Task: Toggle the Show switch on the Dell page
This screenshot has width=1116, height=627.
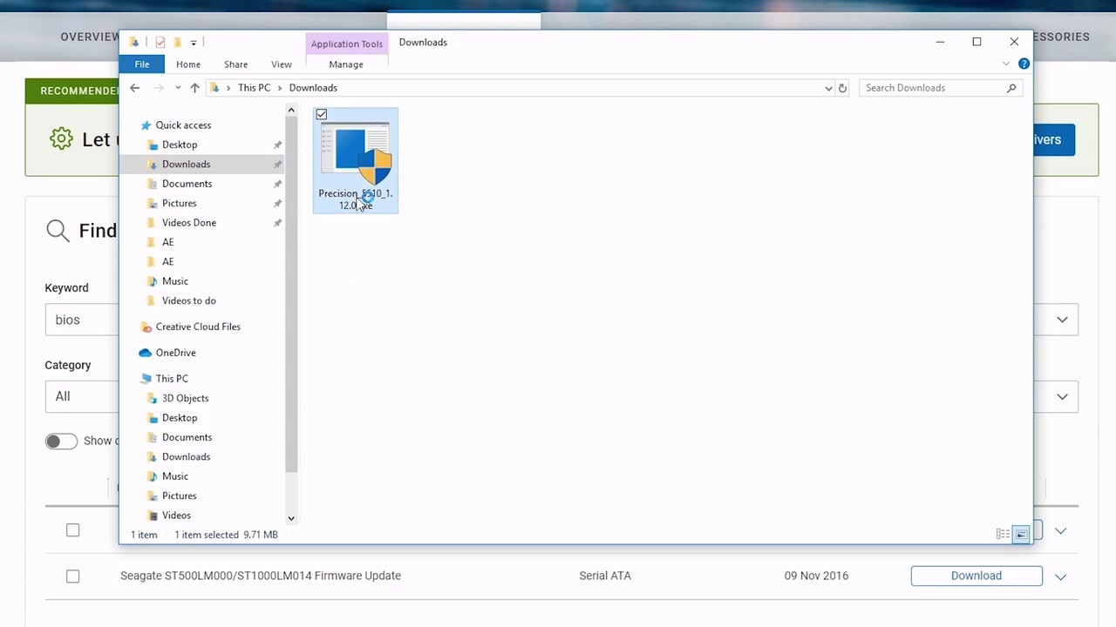Action: [x=61, y=441]
